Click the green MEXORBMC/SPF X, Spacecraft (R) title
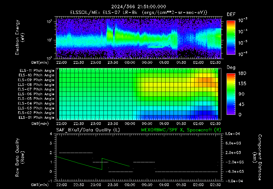Viewport: 273px width, 189px height. (x=181, y=130)
